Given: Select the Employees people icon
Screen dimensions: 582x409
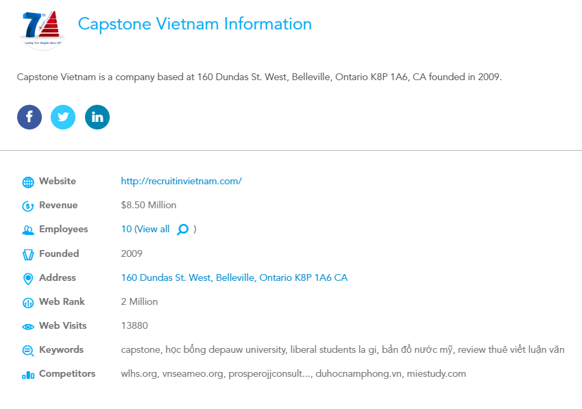Looking at the screenshot, I should point(28,230).
